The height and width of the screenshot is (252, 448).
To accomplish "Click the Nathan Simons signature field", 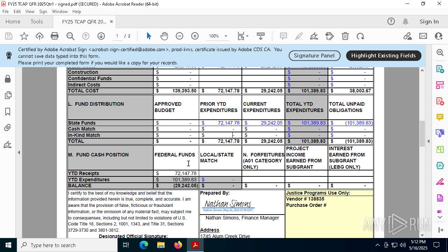I will [228, 205].
